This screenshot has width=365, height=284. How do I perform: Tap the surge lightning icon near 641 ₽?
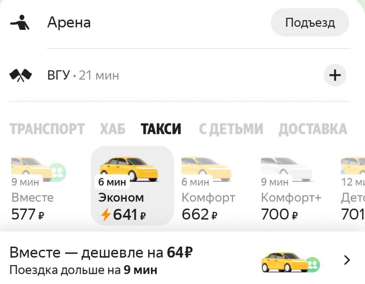pos(106,215)
